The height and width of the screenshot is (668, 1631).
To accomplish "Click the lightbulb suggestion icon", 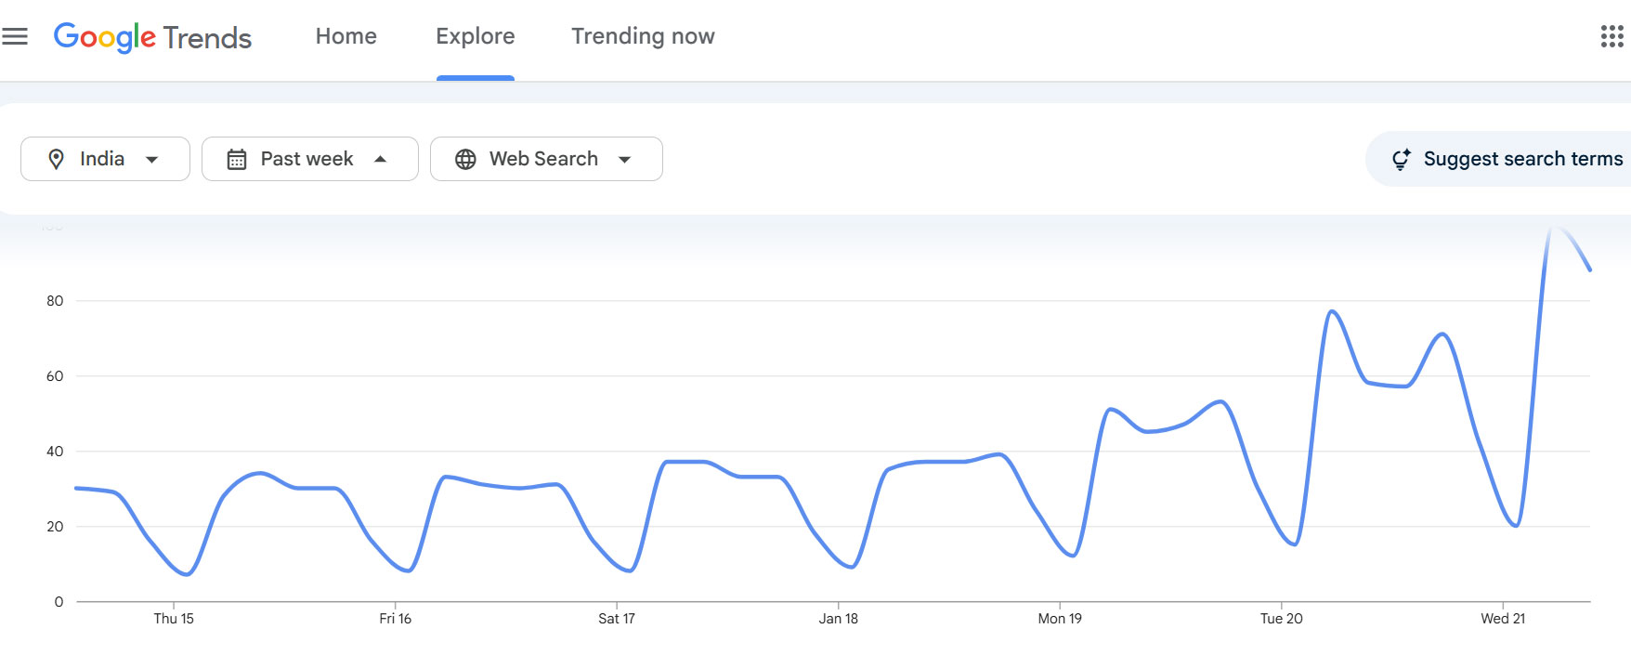I will 1403,158.
